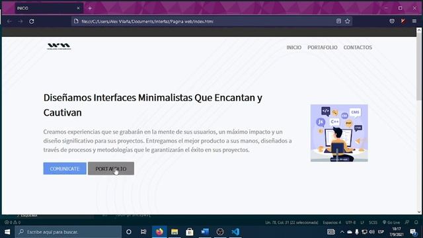Click the scrollbar up arrow
423x238 pixels.
pyautogui.click(x=419, y=30)
